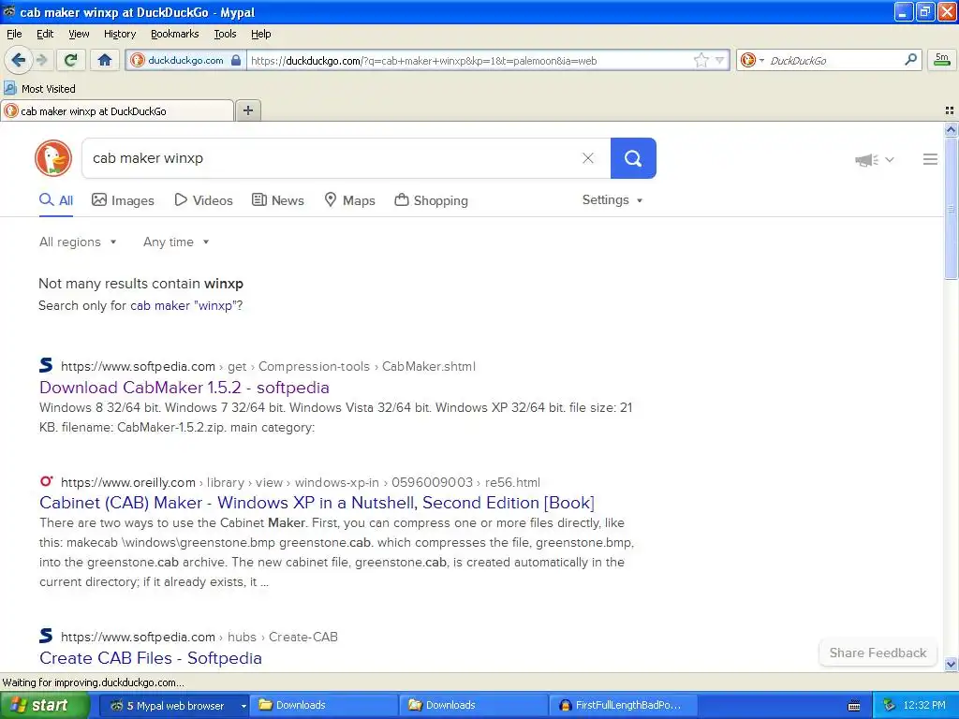The image size is (959, 719).
Task: Select the cab maker winxp browser tab
Action: coord(117,110)
